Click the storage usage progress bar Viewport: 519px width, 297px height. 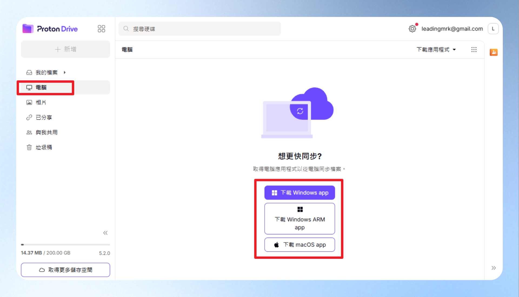[x=65, y=245]
